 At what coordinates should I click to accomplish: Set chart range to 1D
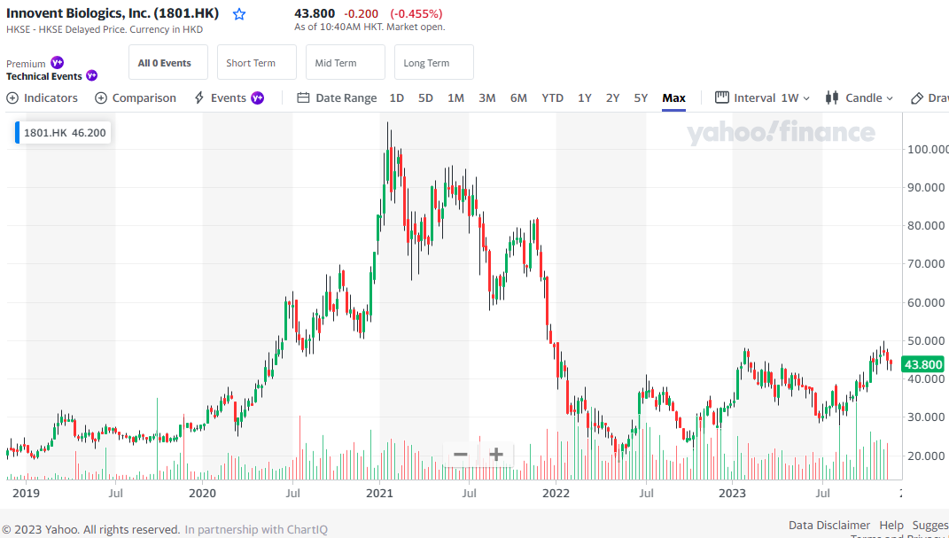click(x=396, y=98)
